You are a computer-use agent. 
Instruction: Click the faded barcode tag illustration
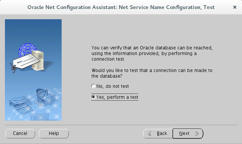coord(20,105)
